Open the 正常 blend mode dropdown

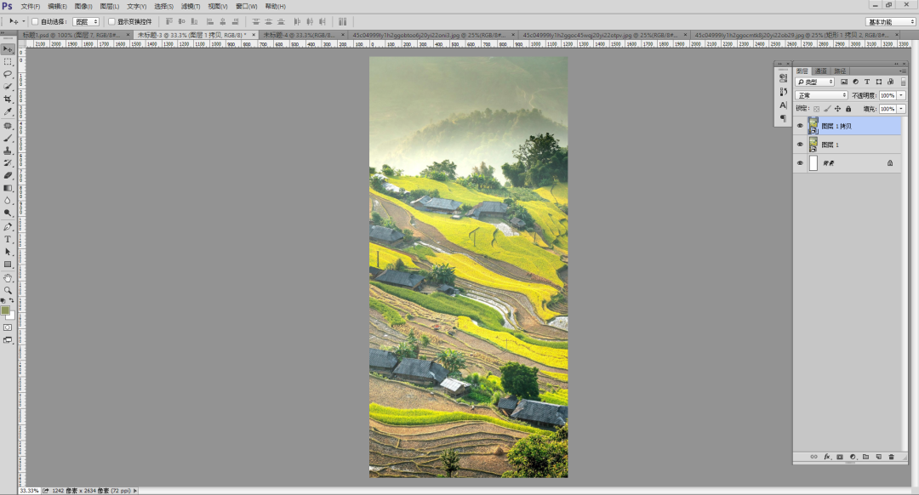click(x=822, y=95)
